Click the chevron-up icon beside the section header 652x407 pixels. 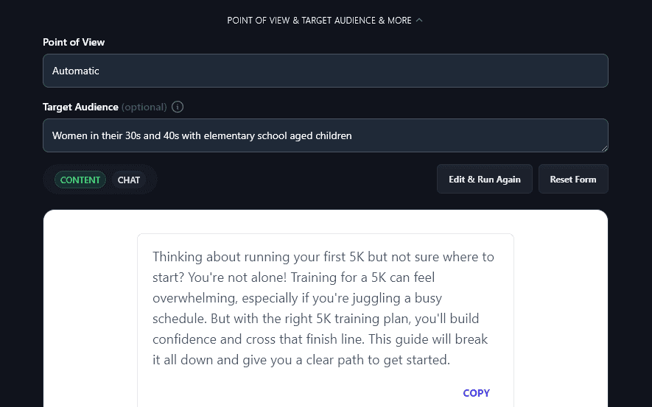[419, 21]
